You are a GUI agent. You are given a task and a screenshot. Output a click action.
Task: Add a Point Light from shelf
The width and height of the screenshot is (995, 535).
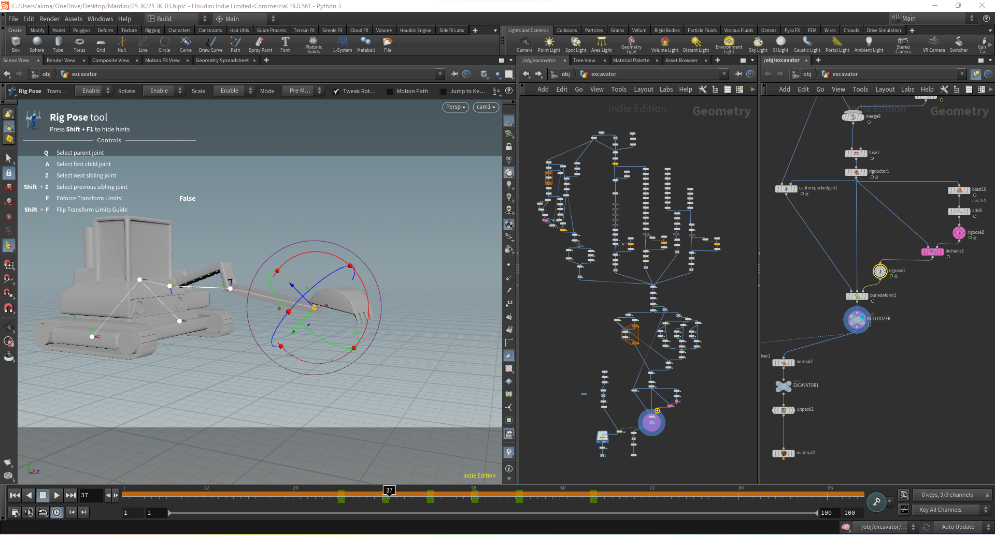pyautogui.click(x=549, y=44)
